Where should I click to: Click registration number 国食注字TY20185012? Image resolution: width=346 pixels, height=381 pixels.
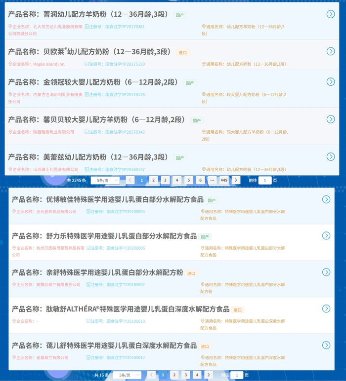click(x=126, y=358)
